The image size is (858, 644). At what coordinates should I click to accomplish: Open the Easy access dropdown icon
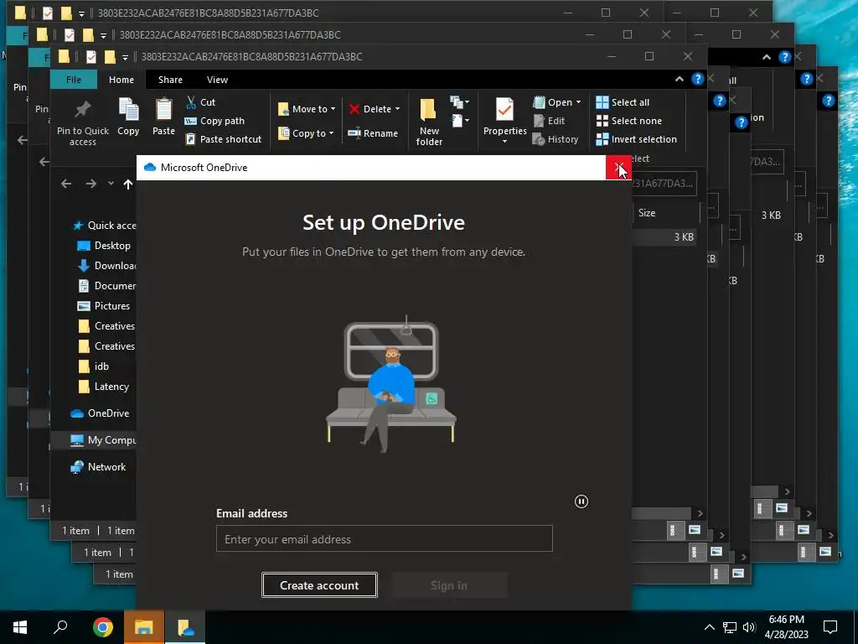[x=459, y=121]
